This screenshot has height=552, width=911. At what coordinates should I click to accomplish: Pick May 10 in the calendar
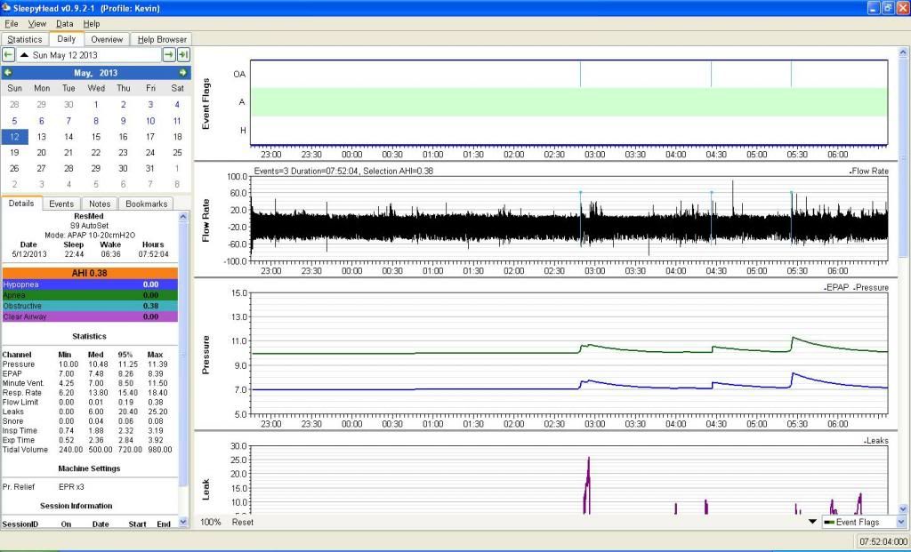150,121
